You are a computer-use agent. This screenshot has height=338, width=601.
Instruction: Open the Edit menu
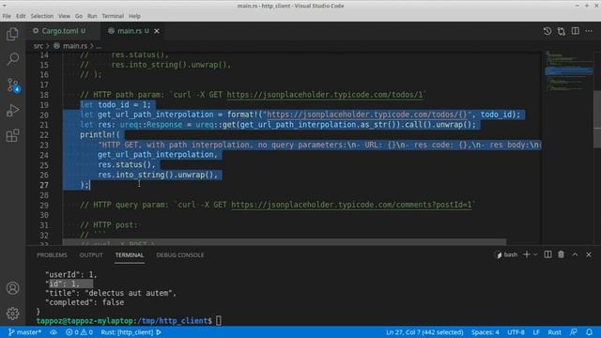21,16
